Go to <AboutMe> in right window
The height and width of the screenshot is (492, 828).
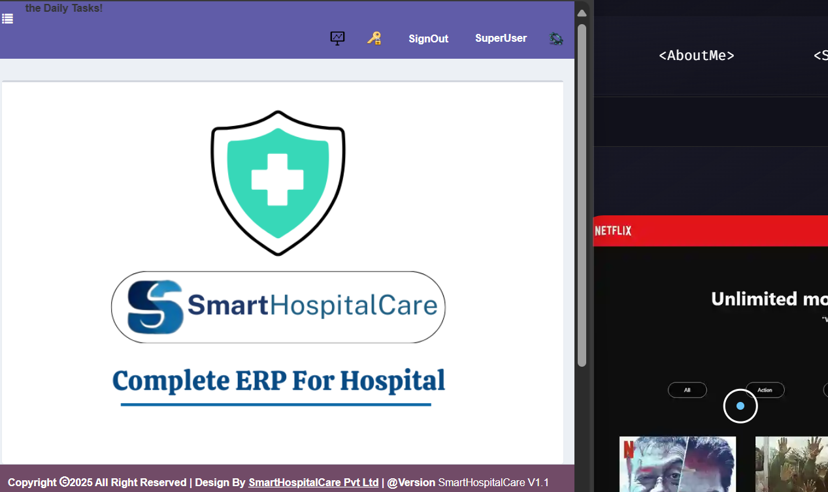point(697,55)
